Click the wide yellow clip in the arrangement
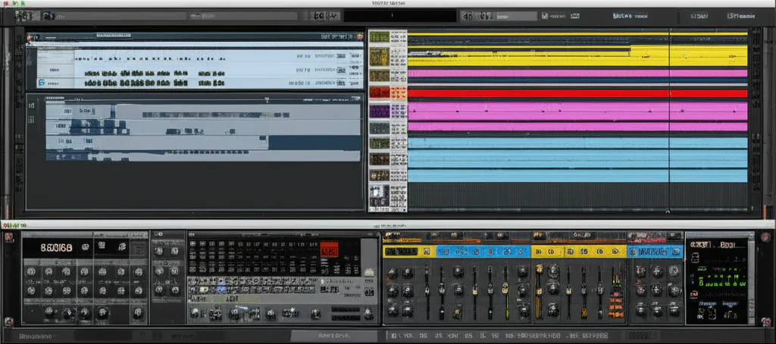The image size is (776, 344). click(x=577, y=56)
